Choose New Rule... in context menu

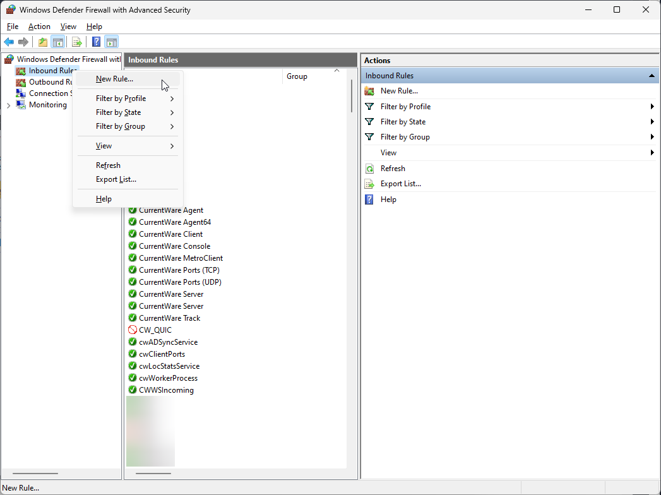pos(128,79)
